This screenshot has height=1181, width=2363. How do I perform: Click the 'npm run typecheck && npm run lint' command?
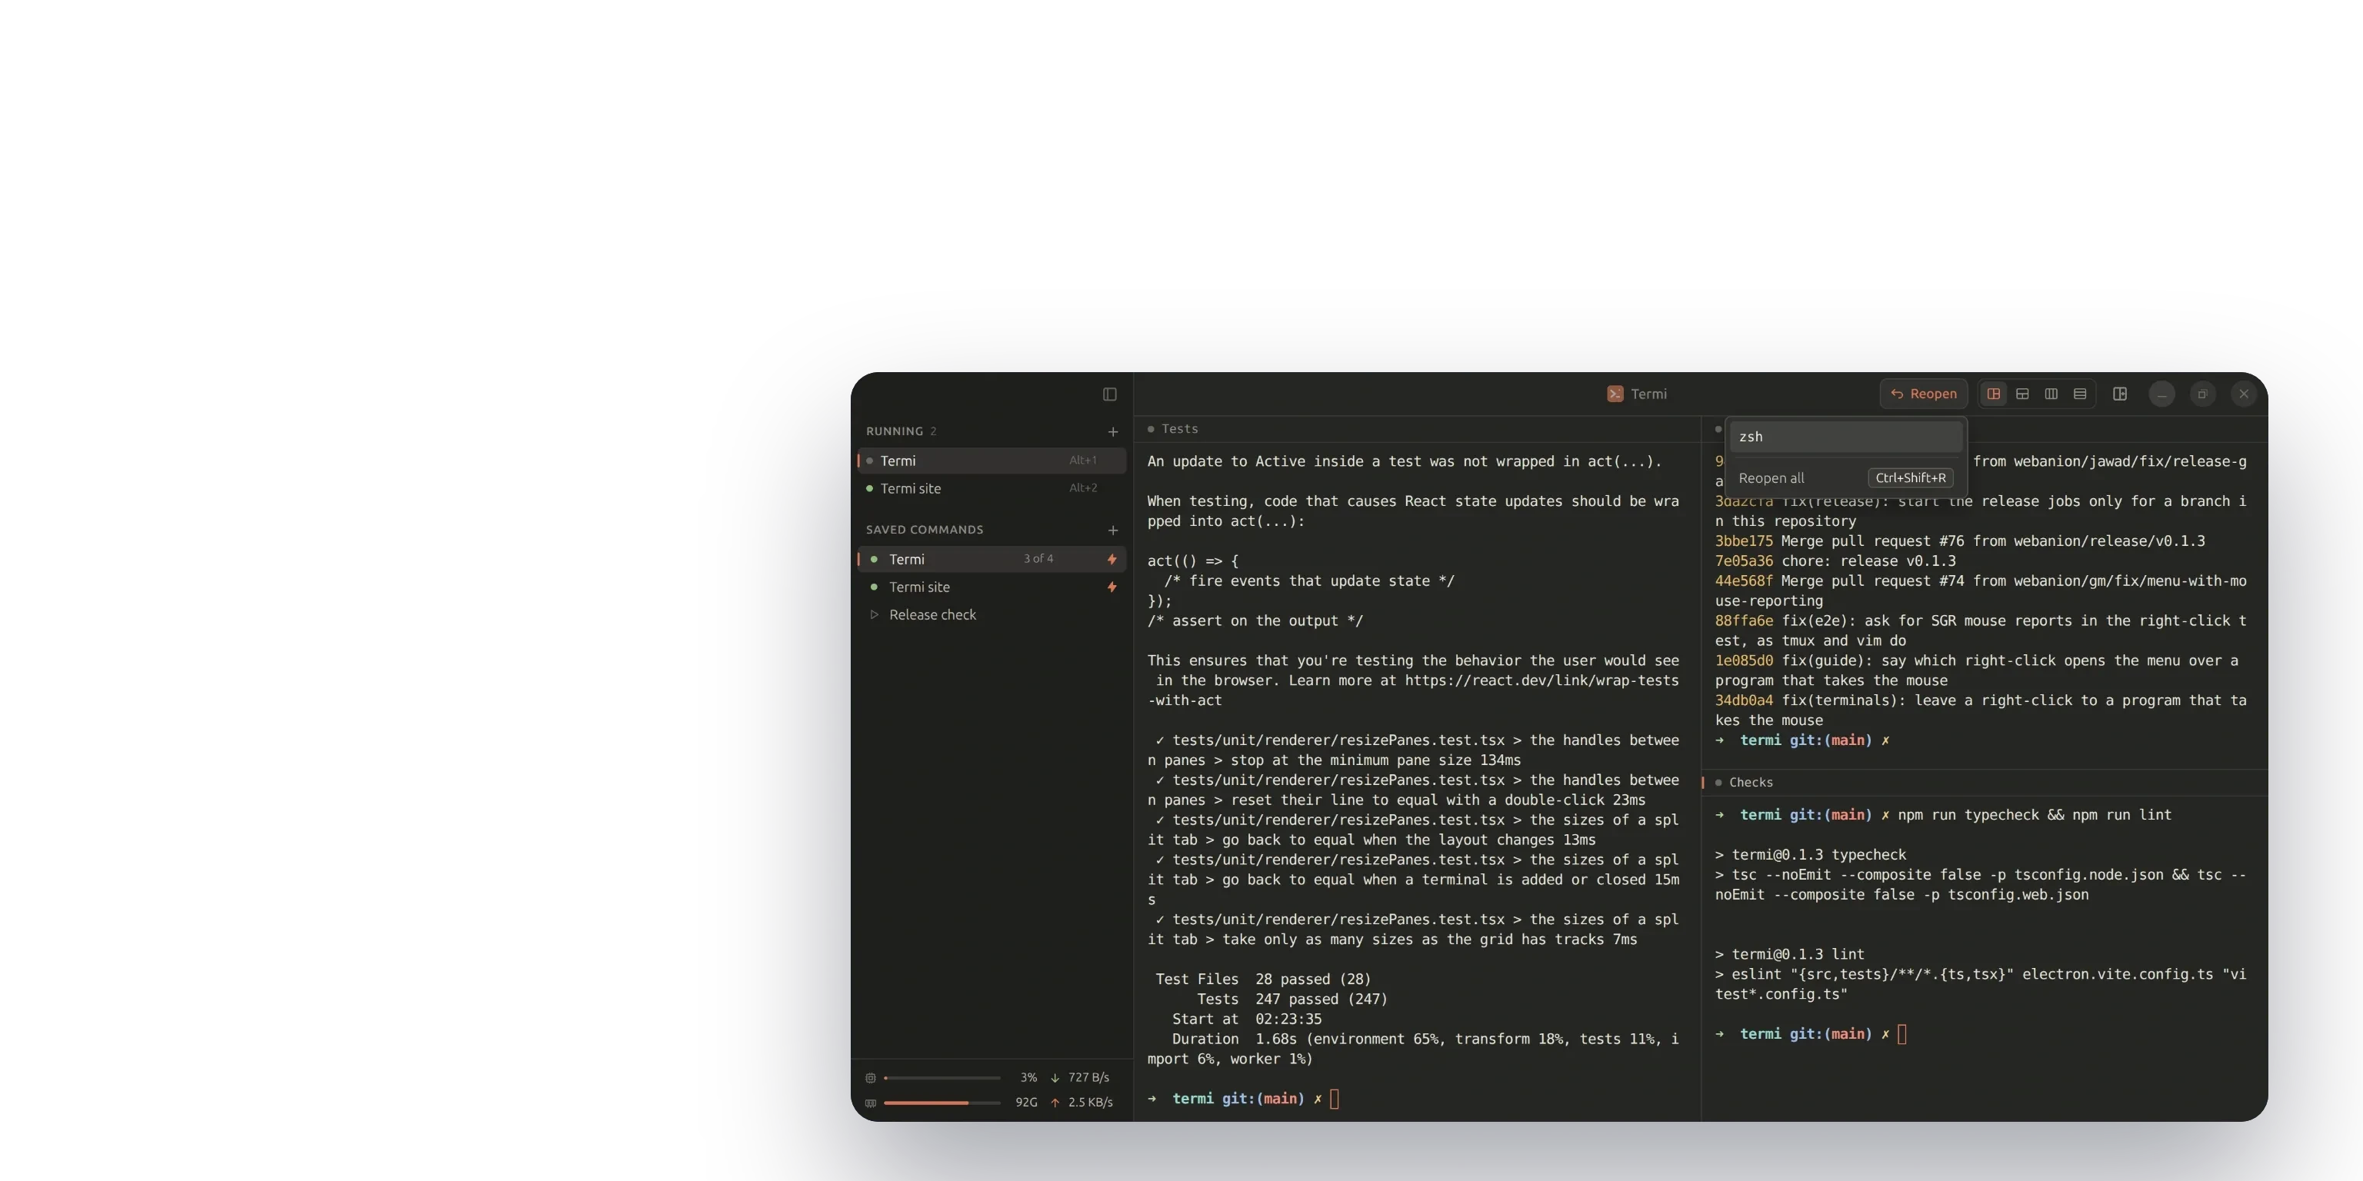coord(2035,815)
